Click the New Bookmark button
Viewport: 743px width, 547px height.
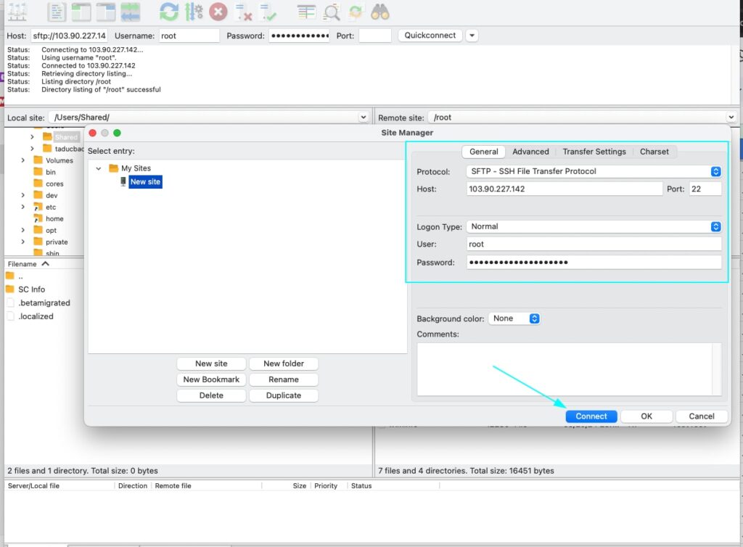click(x=211, y=379)
